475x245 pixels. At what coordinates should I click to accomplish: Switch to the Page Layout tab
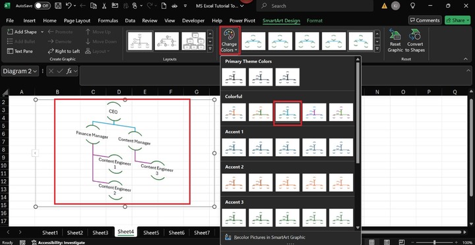pyautogui.click(x=77, y=20)
